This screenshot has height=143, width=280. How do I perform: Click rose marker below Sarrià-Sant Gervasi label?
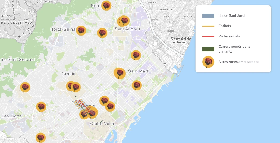click(25, 87)
